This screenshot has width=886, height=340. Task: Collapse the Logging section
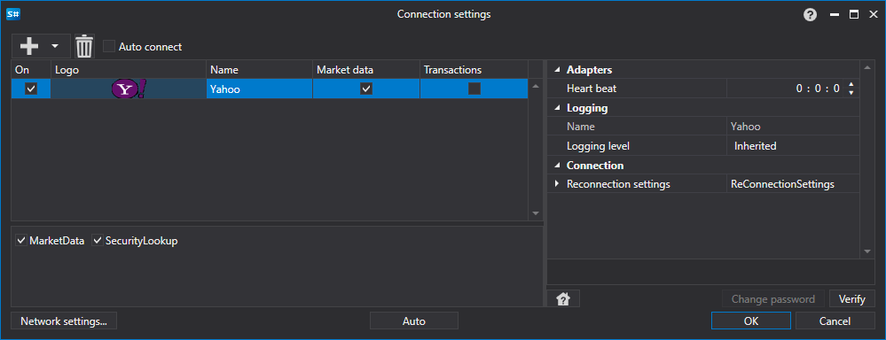(x=558, y=108)
